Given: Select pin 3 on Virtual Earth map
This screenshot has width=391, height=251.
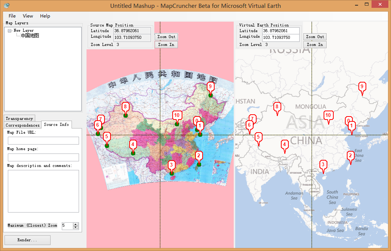Looking at the screenshot, I should click(x=323, y=165).
